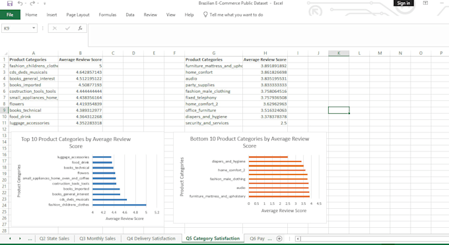Select the Q5 Category Satisfaction sheet tab
This screenshot has width=449, height=245.
pyautogui.click(x=213, y=238)
